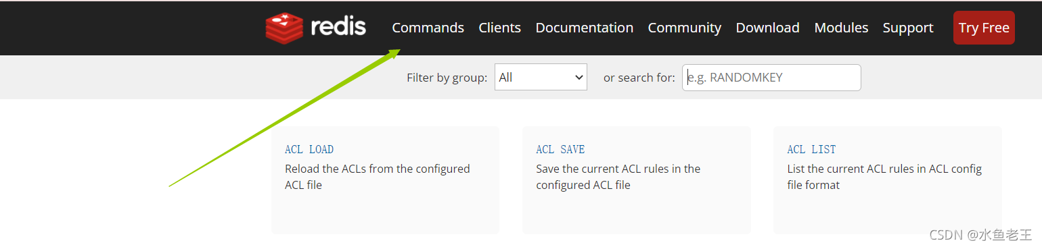This screenshot has height=247, width=1042.
Task: Click the 'or search for:' label
Action: [639, 78]
